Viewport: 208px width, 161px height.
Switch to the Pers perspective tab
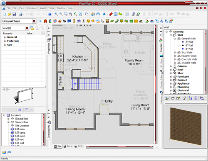point(68,146)
